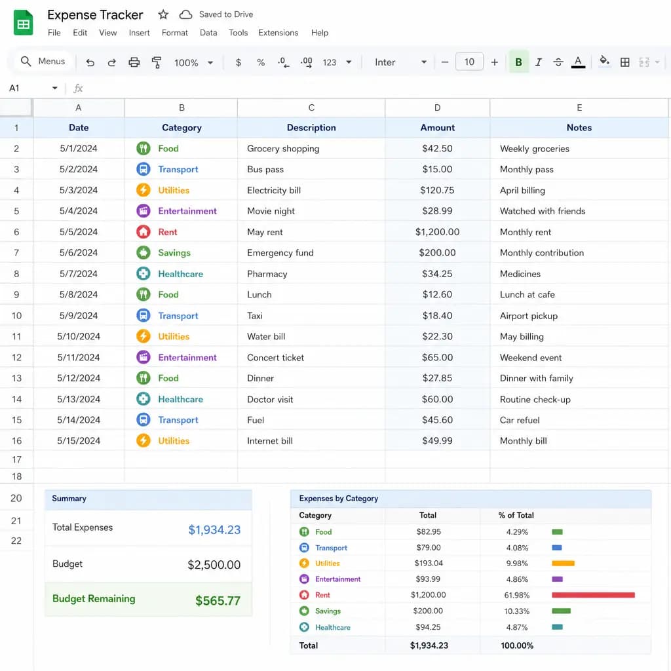Open the text color picker
The height and width of the screenshot is (671, 671).
click(x=578, y=62)
